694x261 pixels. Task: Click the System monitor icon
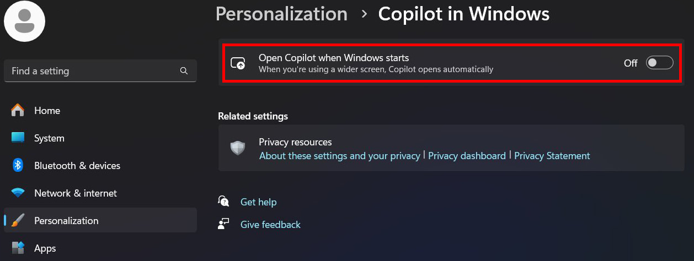coord(18,138)
